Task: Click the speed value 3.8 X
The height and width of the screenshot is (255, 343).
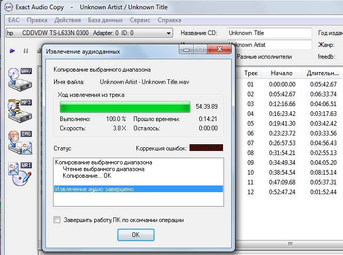Action: point(119,128)
